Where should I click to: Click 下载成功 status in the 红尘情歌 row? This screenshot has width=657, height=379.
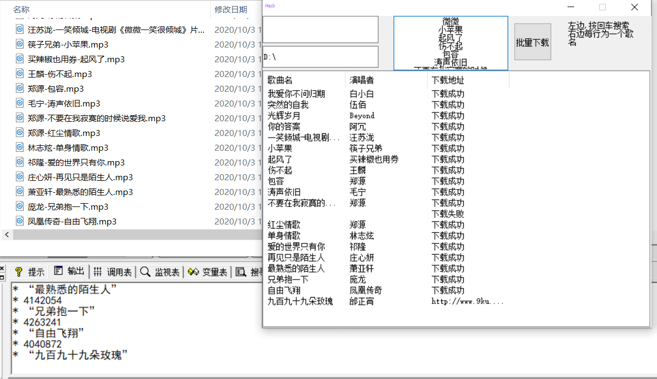click(448, 225)
